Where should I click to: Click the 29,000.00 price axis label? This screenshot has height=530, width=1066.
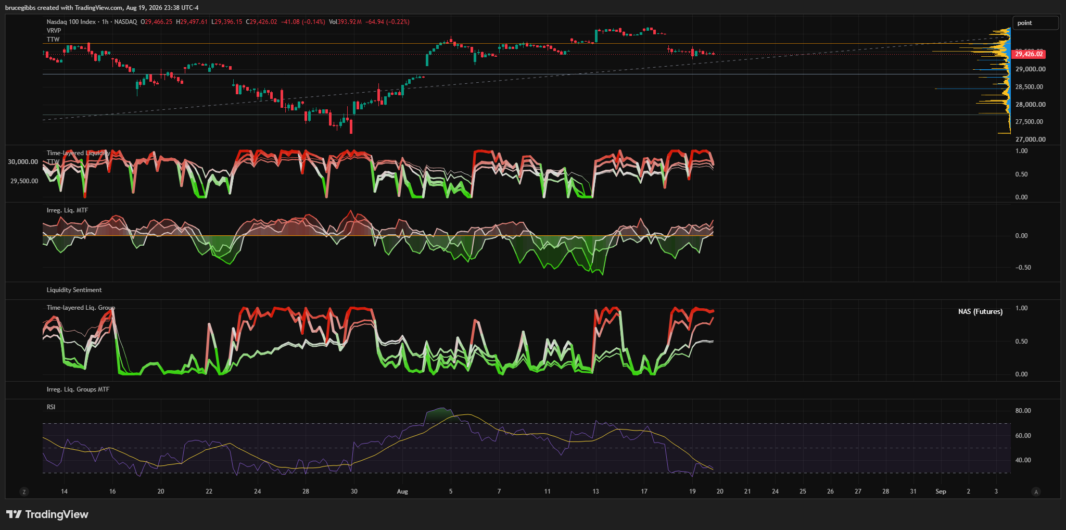[x=1030, y=69]
